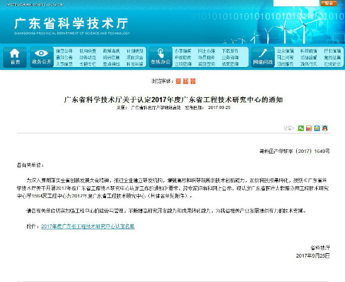Screen dimensions: 345x282
Task: Click the site URL text in header
Action: [x=35, y=4]
